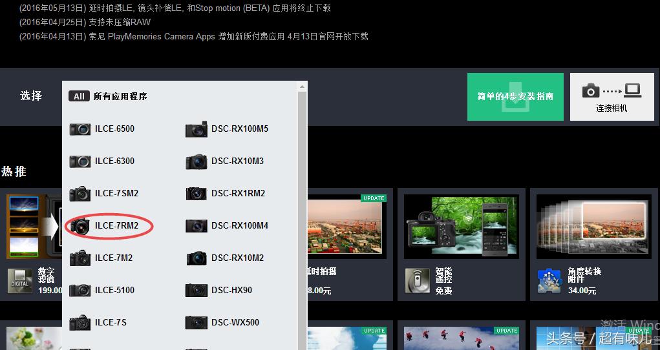Screen dimensions: 660x350
Task: Click the 智能遥控 remote app icon
Action: pos(417,281)
